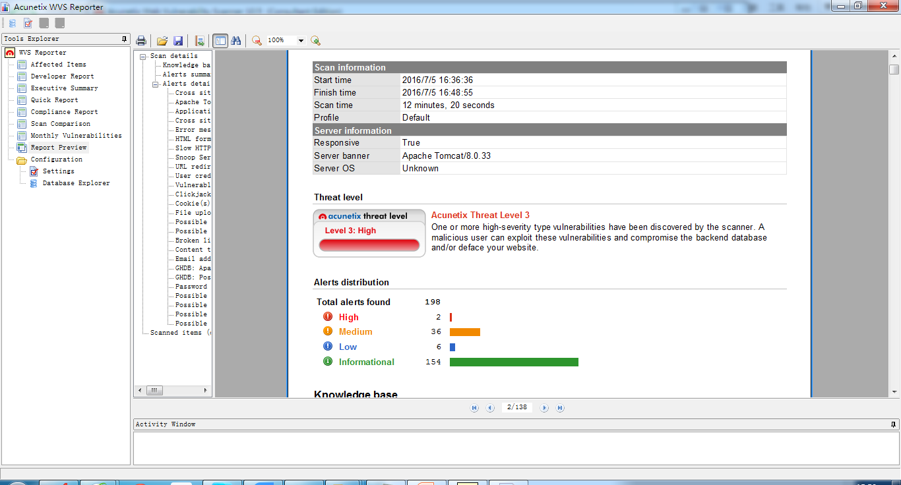The image size is (901, 485).
Task: Click the Database Explorer icon in top toolbar
Action: click(x=13, y=23)
